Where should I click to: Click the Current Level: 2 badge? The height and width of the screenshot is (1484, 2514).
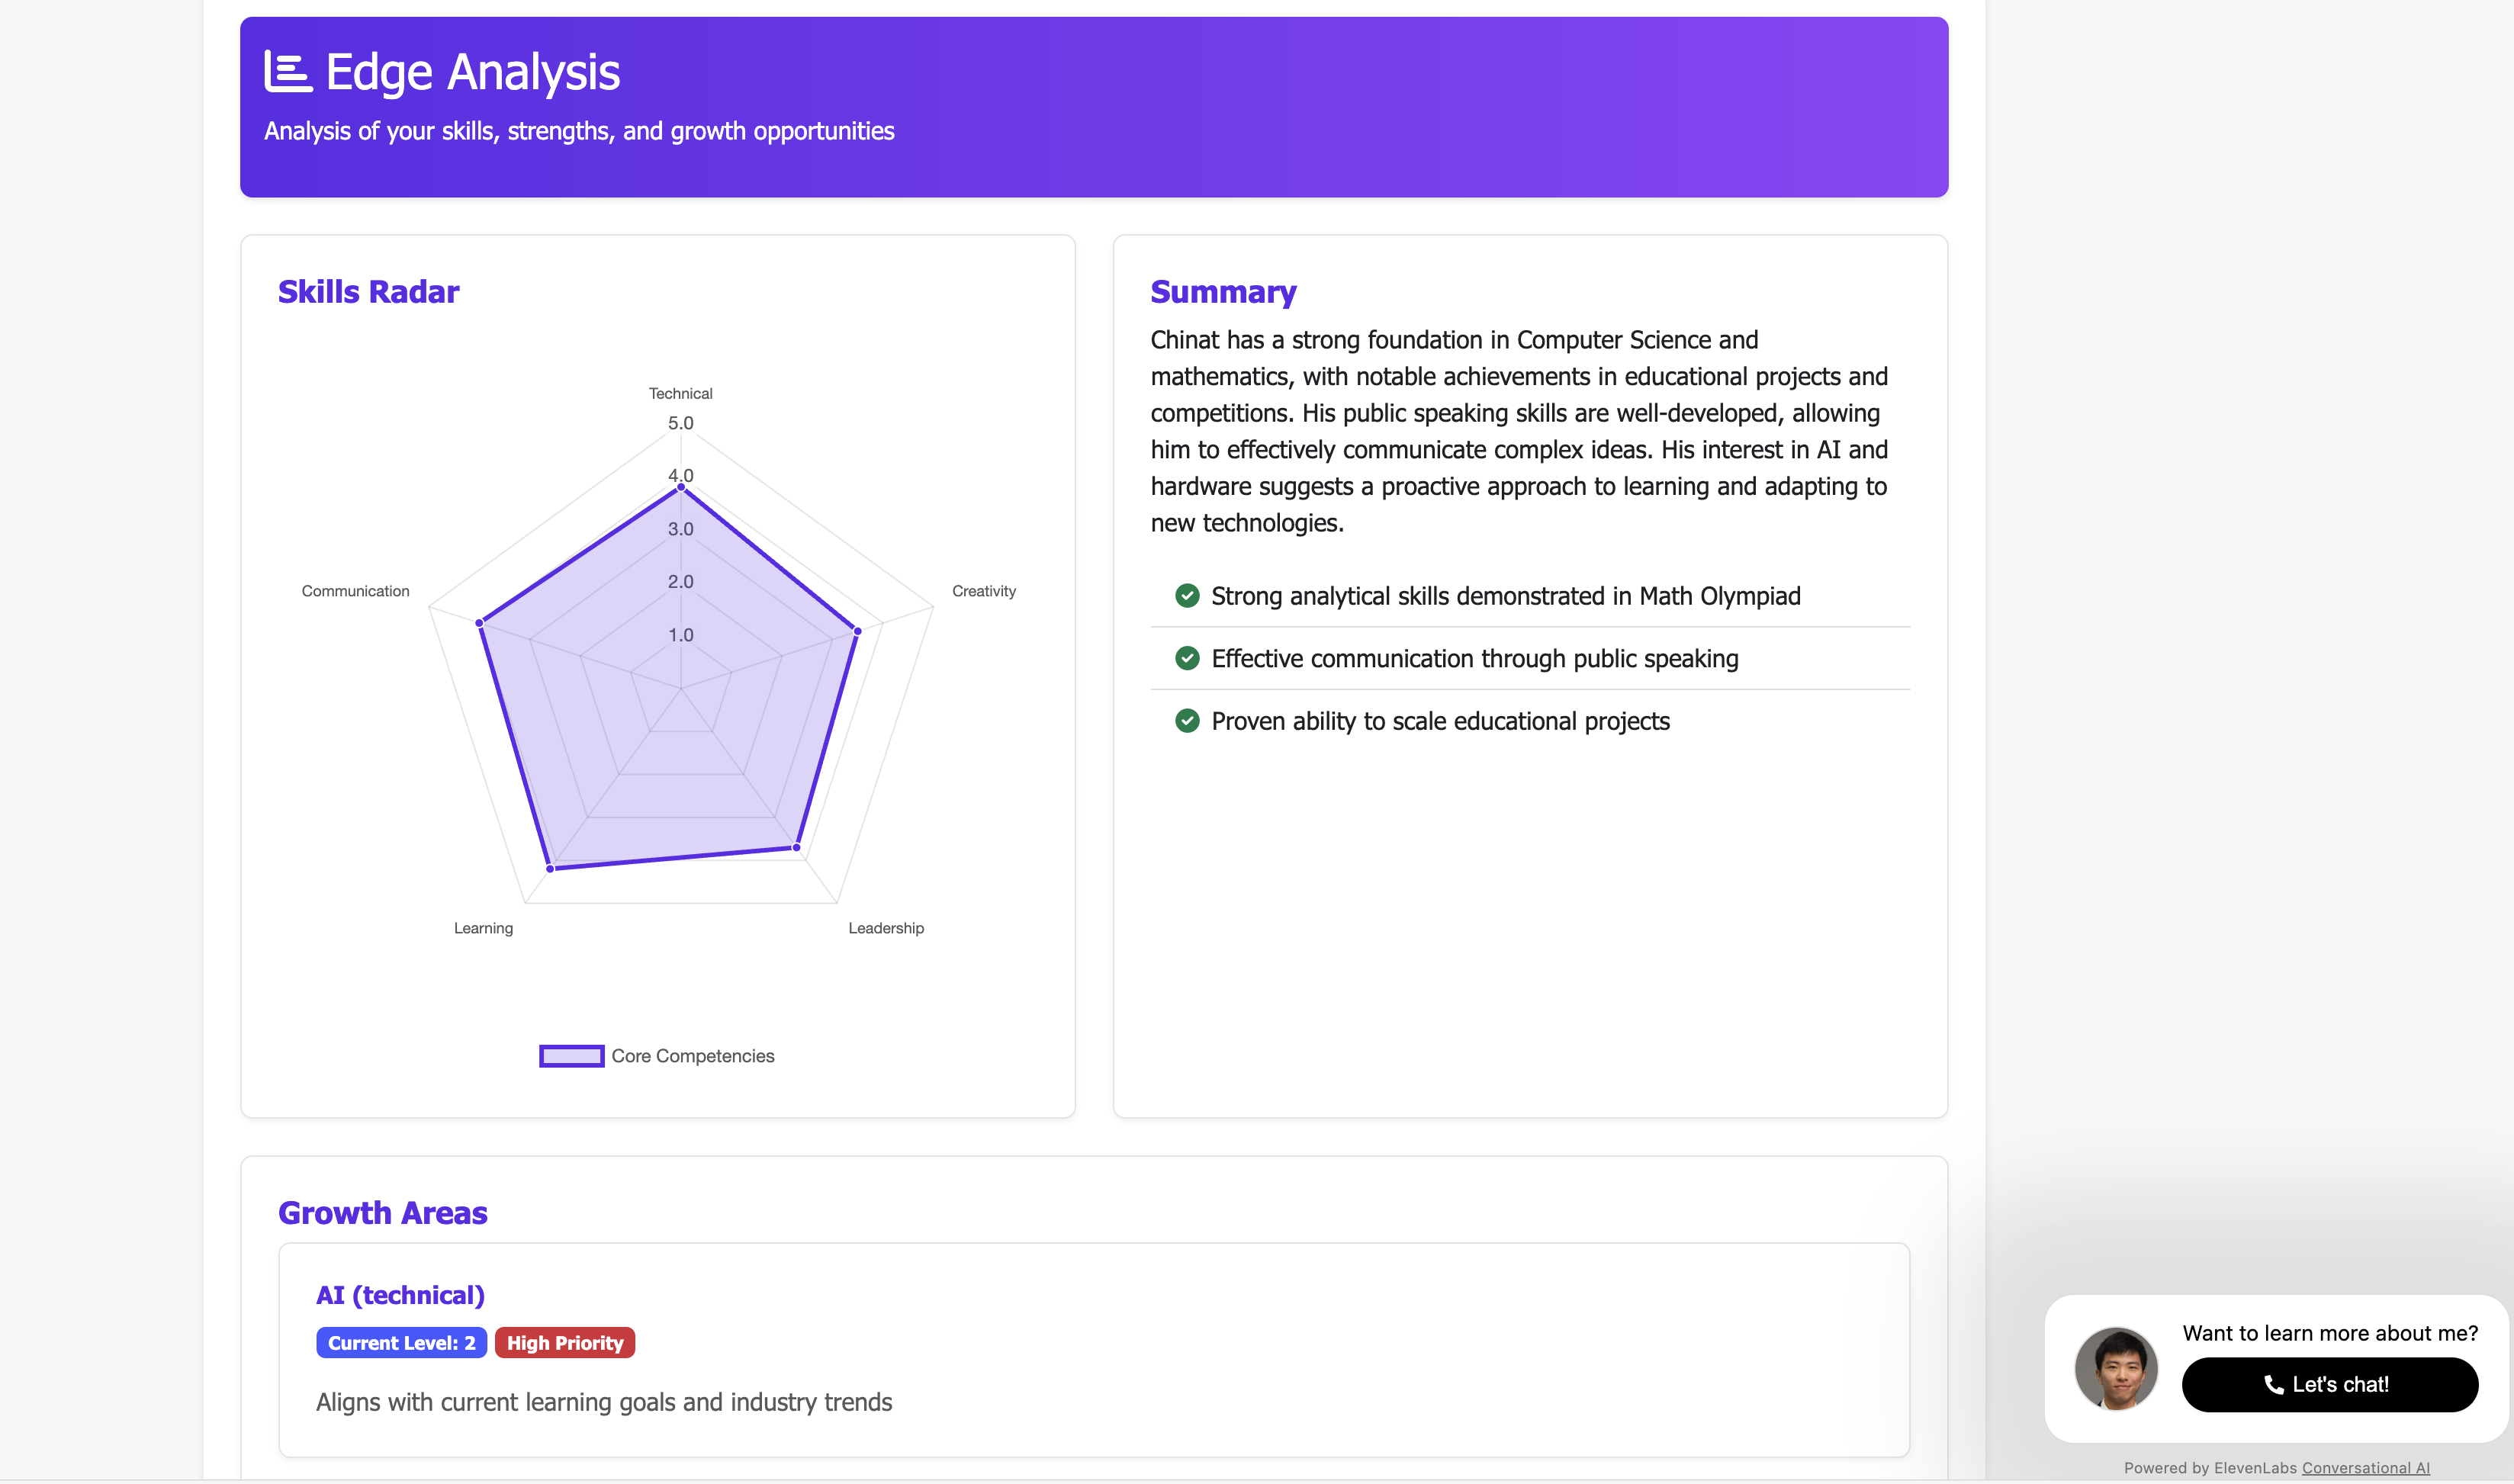(x=401, y=1343)
